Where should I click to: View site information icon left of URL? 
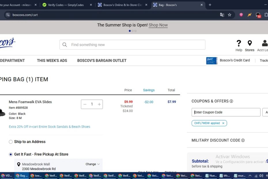pyautogui.click(x=8, y=15)
